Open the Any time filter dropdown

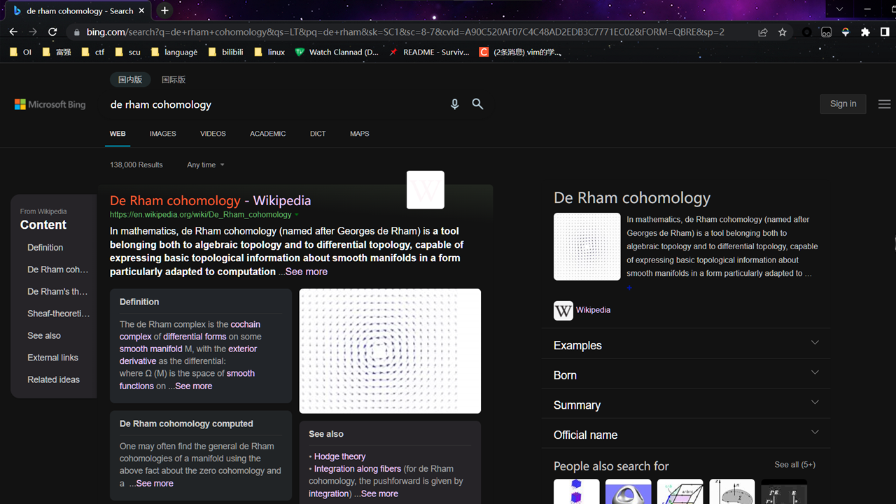205,165
